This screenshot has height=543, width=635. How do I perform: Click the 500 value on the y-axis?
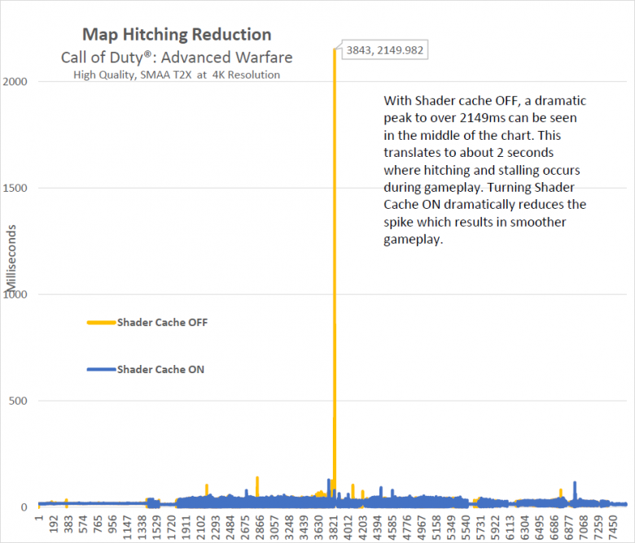click(x=22, y=401)
